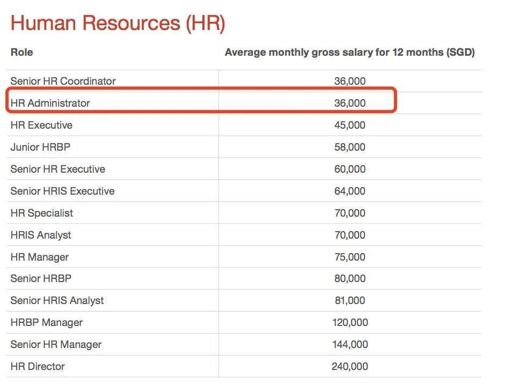The width and height of the screenshot is (510, 385).
Task: Select the 144,000 salary figure
Action: point(350,344)
